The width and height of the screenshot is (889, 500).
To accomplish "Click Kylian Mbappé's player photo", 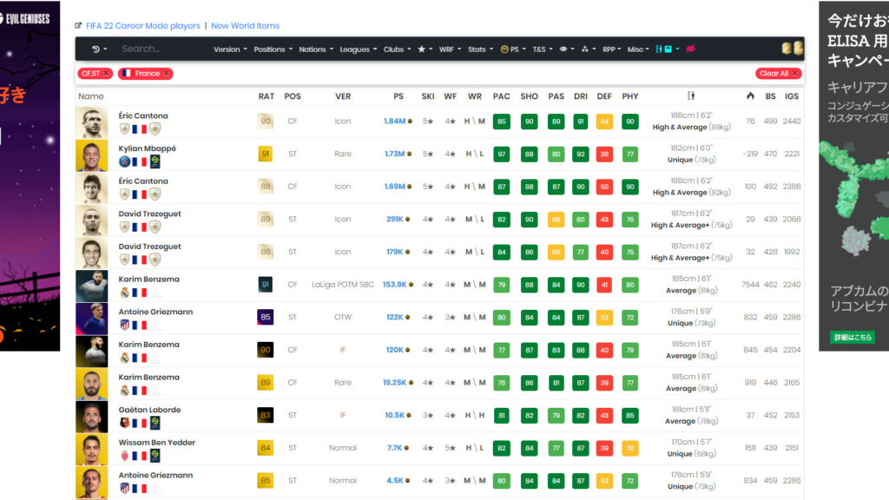I will 91,155.
